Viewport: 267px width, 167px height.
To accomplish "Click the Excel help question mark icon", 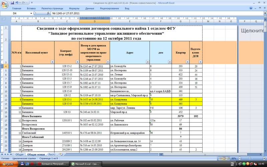I will click(251, 8).
